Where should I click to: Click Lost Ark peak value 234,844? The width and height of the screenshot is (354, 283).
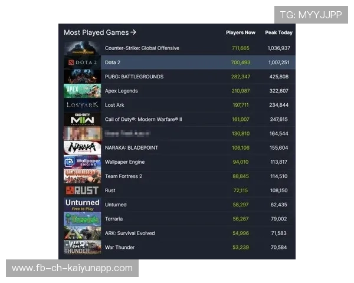click(x=279, y=105)
